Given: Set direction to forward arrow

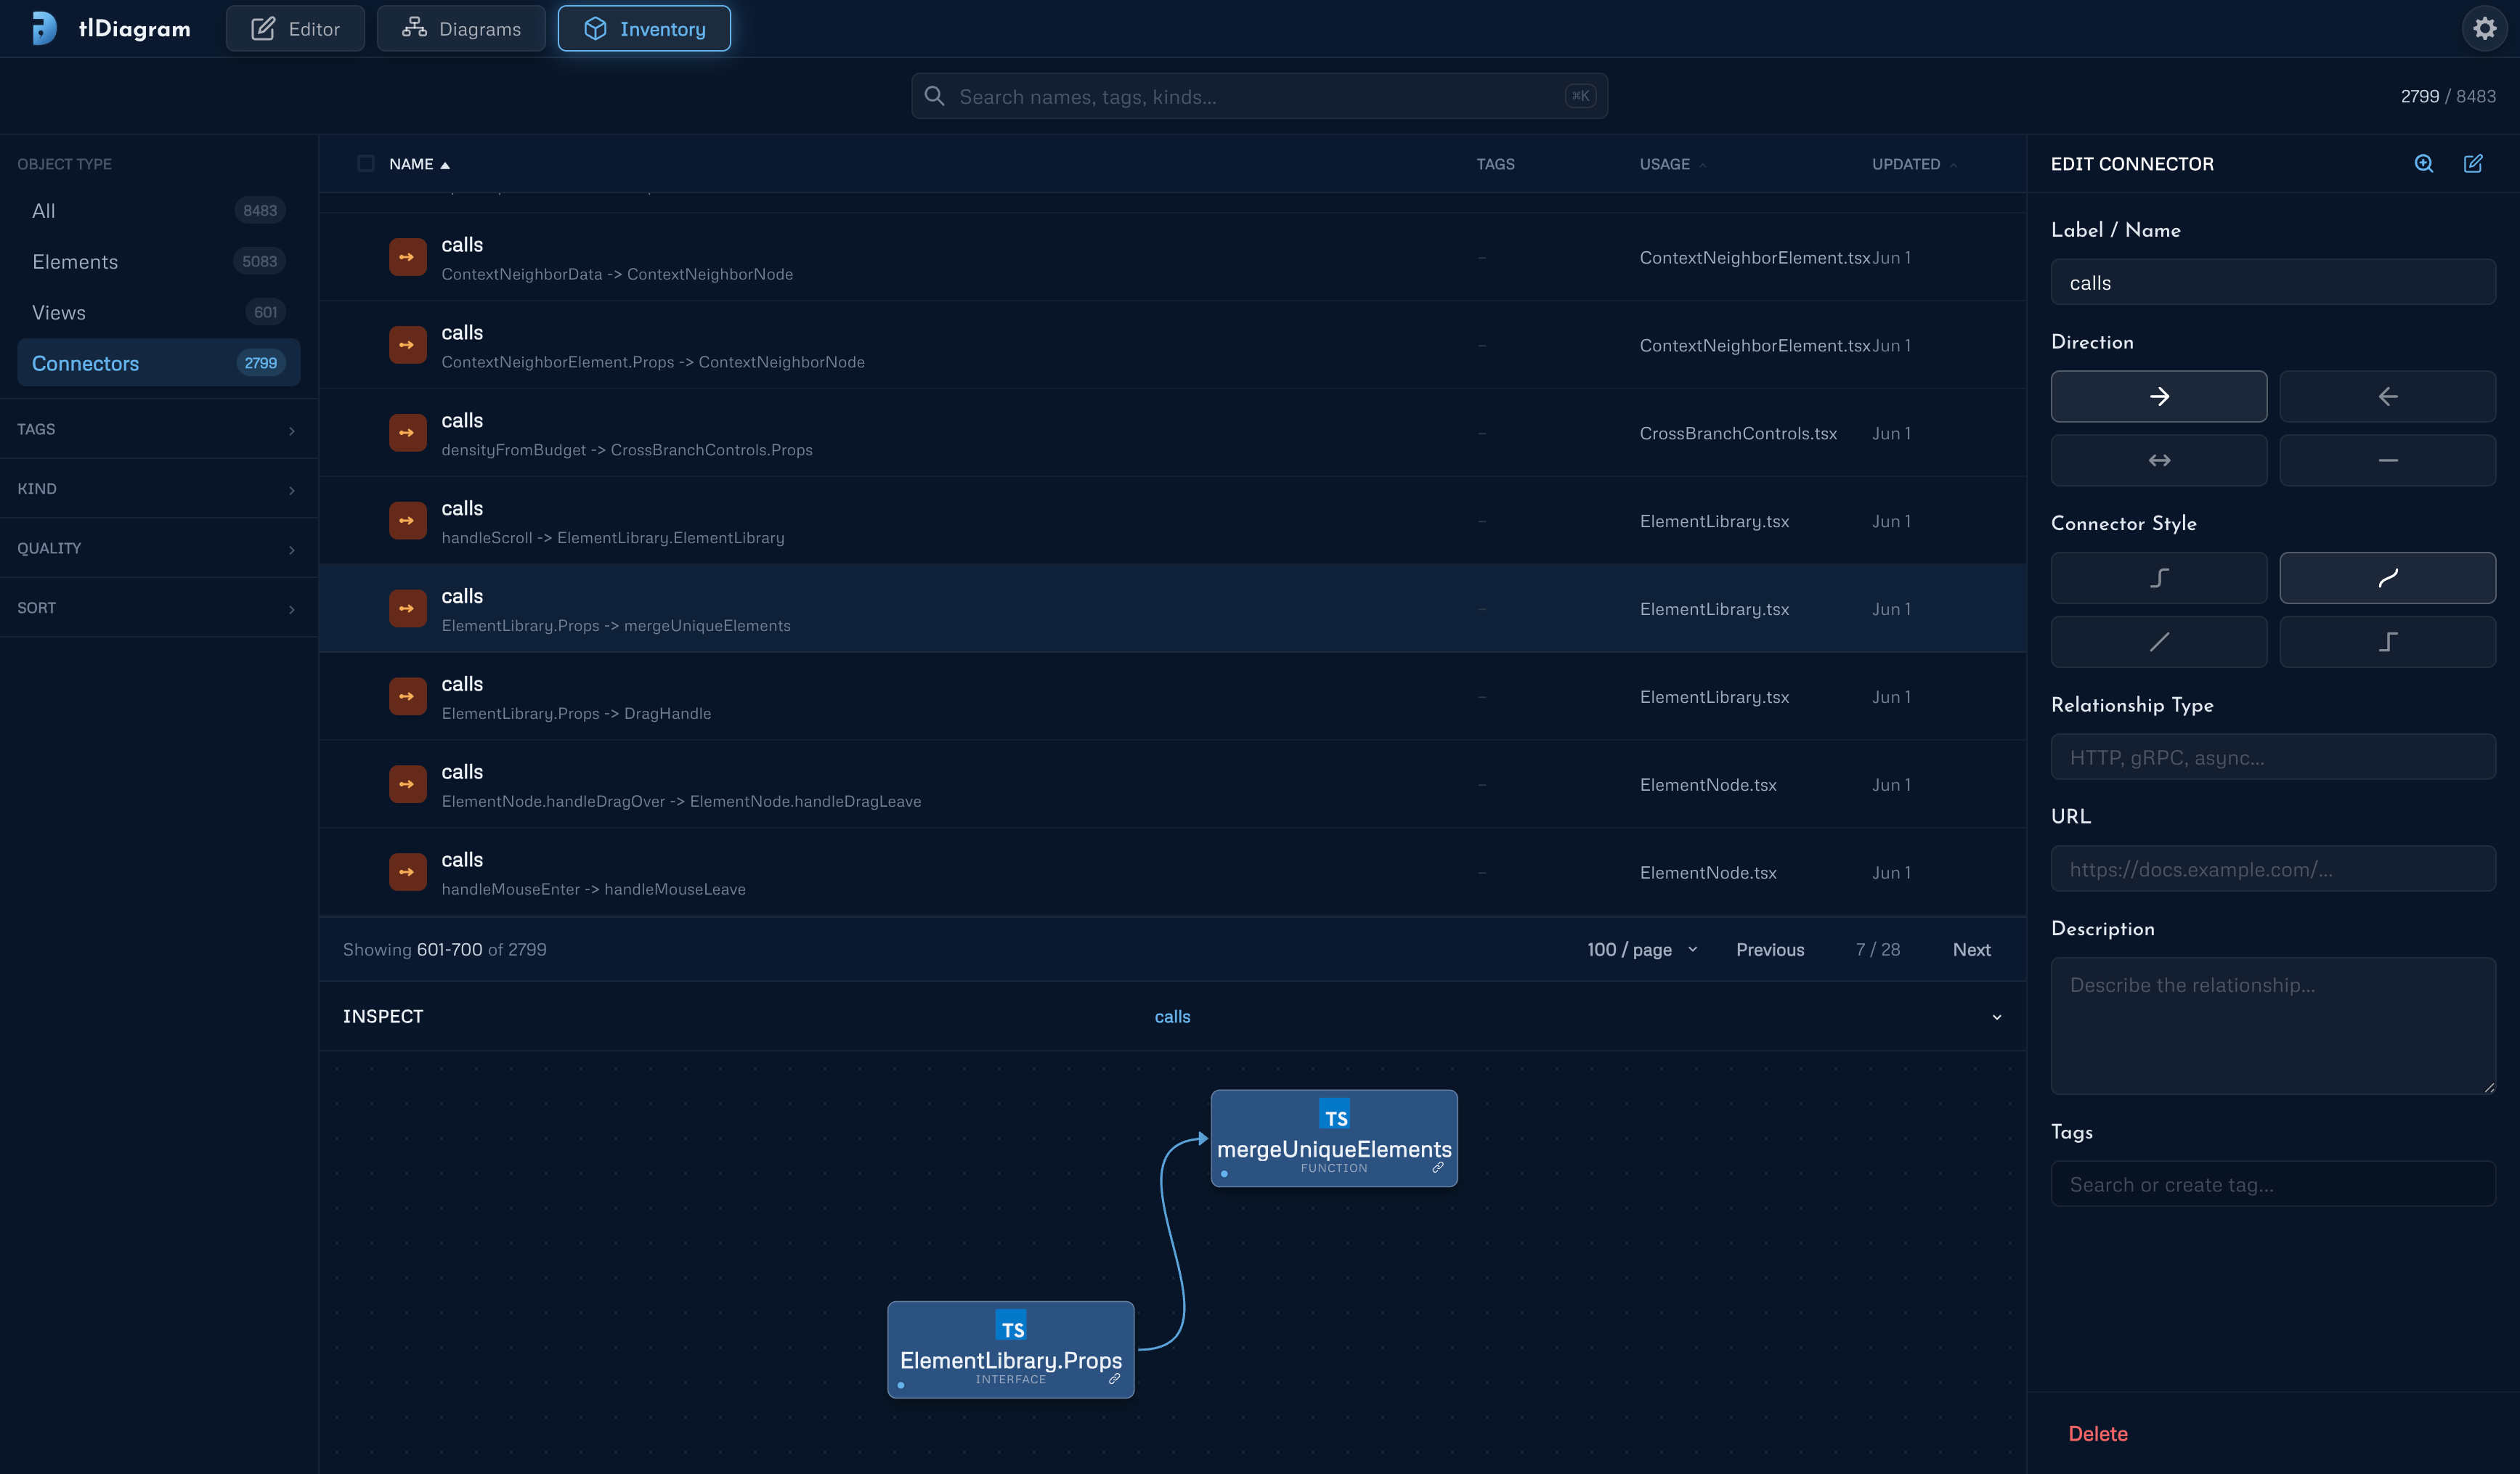Looking at the screenshot, I should (x=2159, y=397).
